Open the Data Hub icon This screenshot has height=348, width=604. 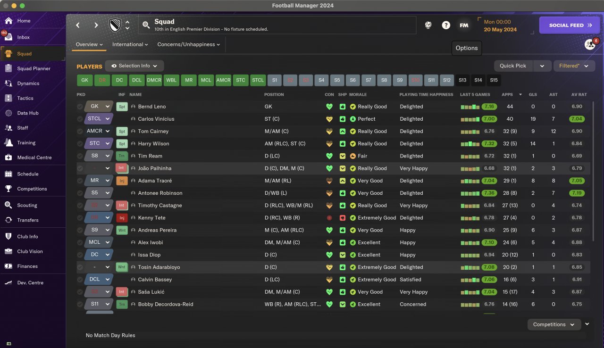8,113
